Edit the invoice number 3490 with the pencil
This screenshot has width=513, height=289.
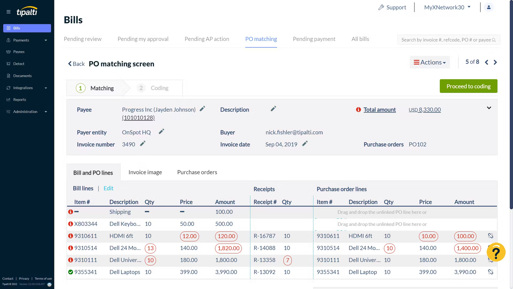tap(143, 144)
